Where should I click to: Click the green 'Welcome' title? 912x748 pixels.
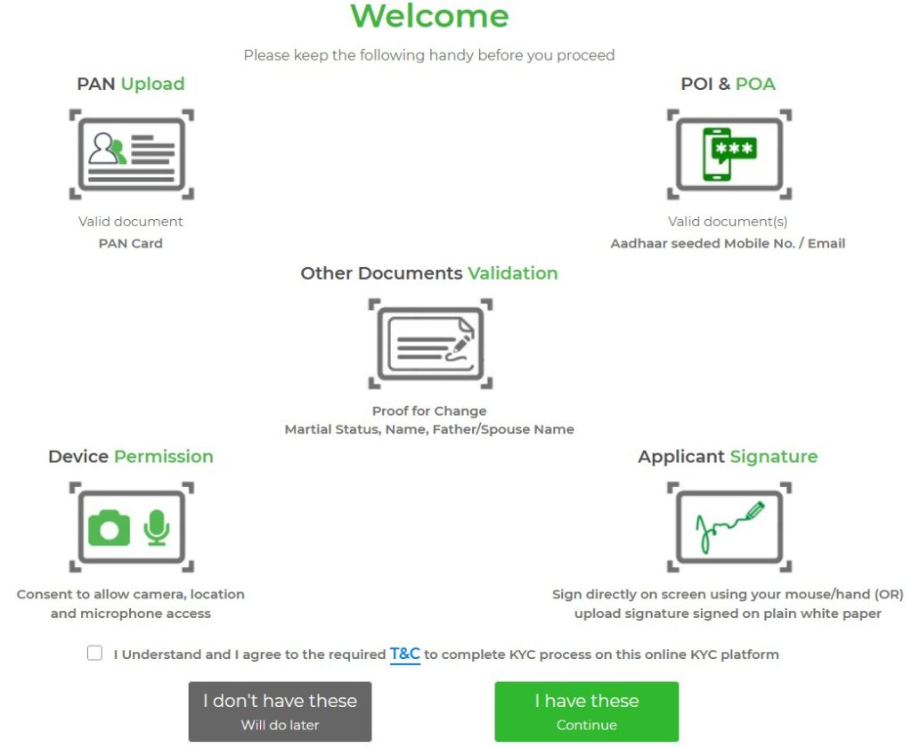(x=429, y=16)
